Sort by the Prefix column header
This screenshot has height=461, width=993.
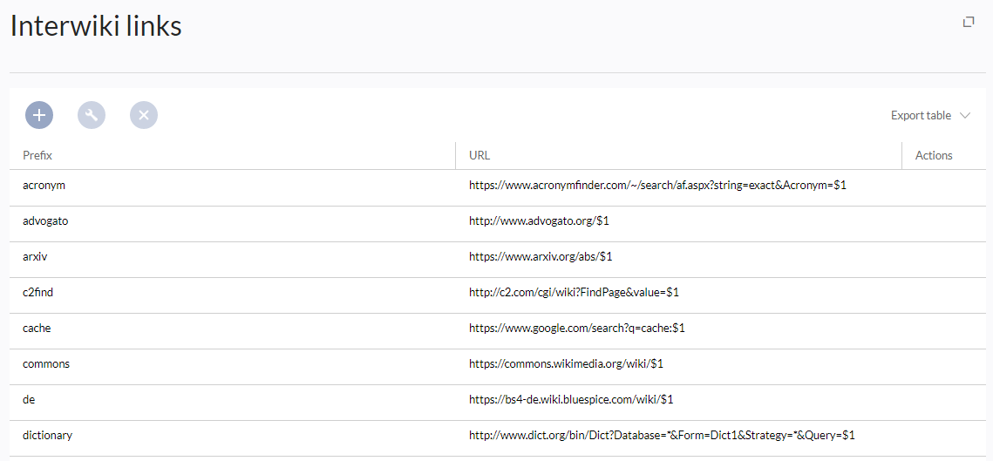tap(233, 155)
